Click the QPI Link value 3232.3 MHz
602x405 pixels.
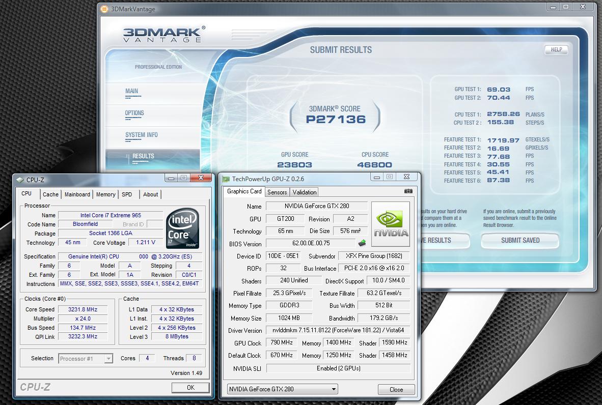tap(83, 337)
